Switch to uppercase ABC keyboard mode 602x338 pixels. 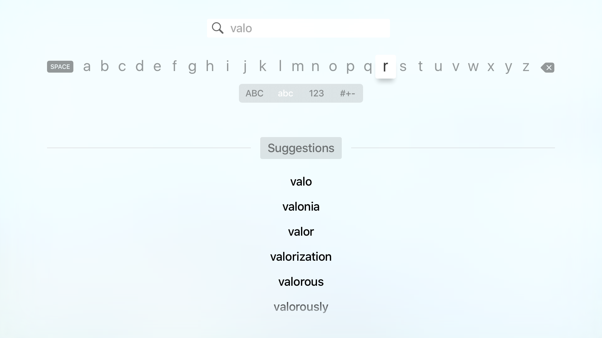point(254,93)
